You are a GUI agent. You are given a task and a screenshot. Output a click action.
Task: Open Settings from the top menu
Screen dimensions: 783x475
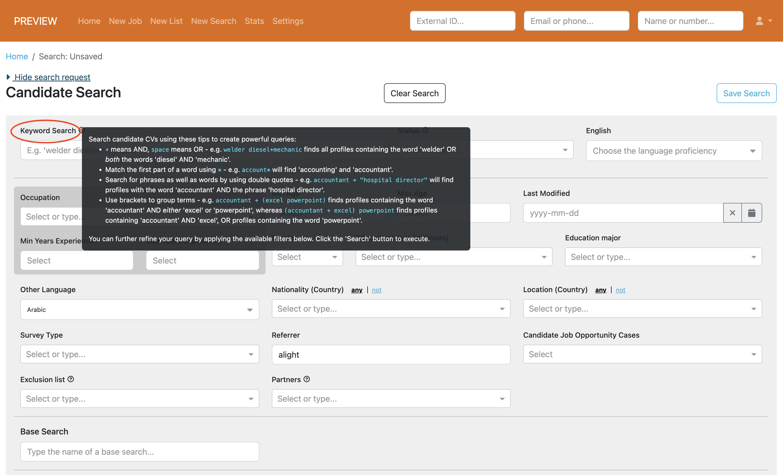coord(288,21)
